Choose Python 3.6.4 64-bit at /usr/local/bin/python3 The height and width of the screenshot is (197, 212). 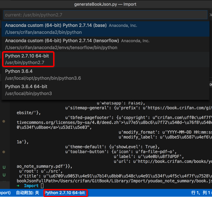105,90
